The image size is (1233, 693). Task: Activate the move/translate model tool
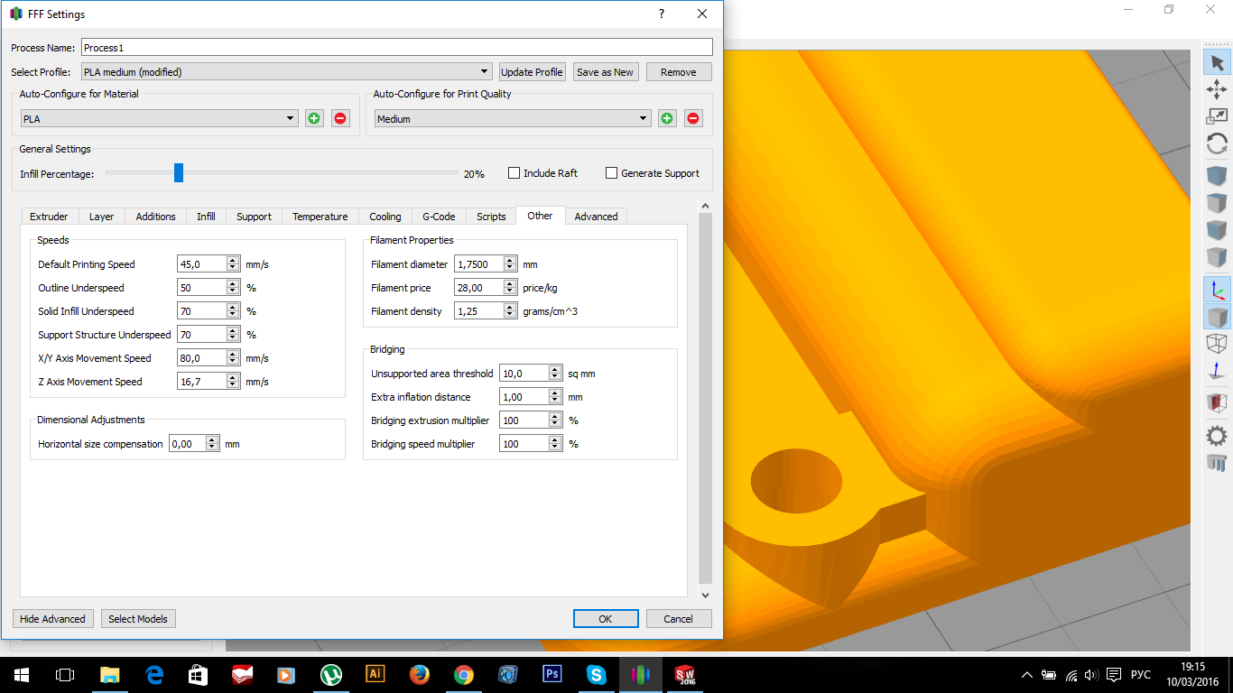tap(1217, 88)
